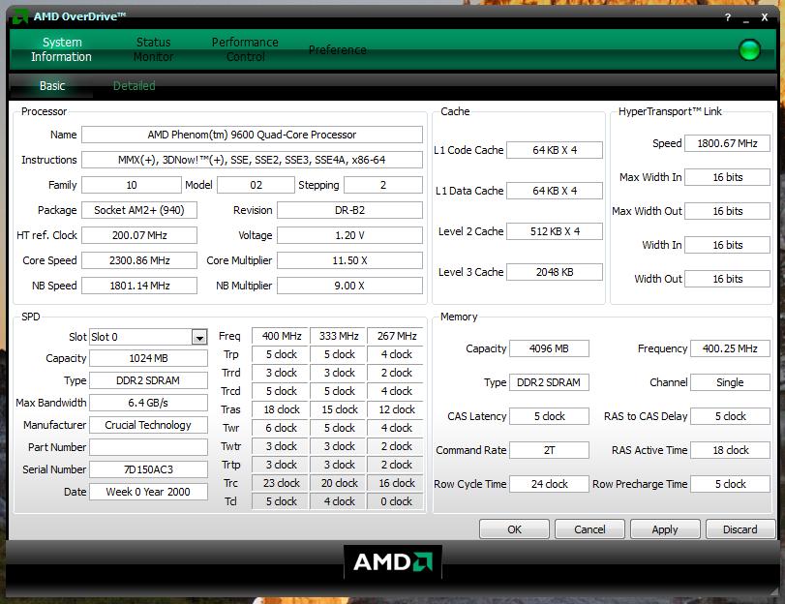
Task: Click the Voltage value 1.20 V
Action: (349, 235)
